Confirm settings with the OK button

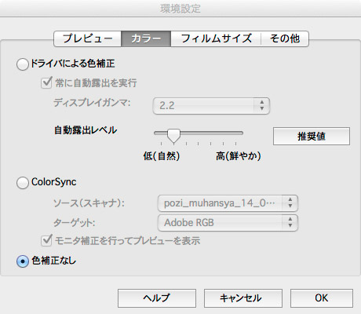coord(322,298)
